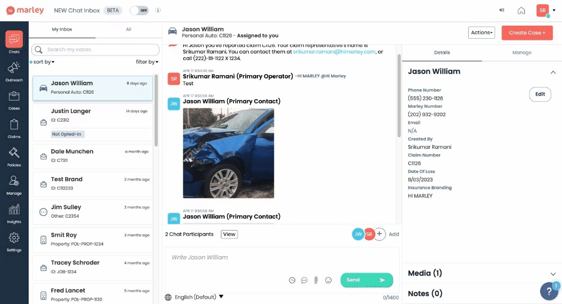This screenshot has width=562, height=304.
Task: Switch to the All inbox tab
Action: click(129, 29)
